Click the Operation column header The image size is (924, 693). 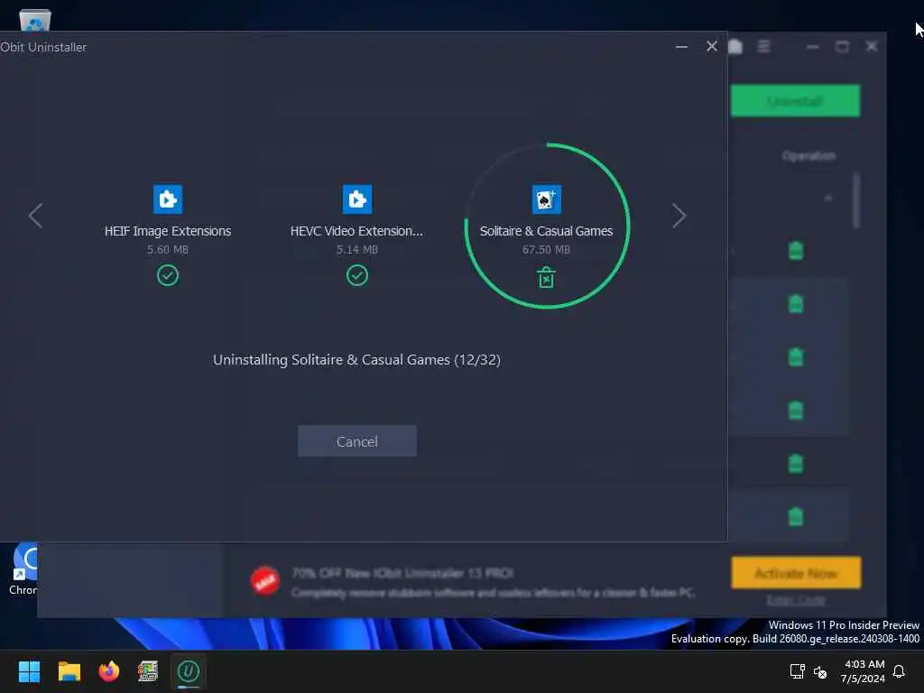click(808, 155)
